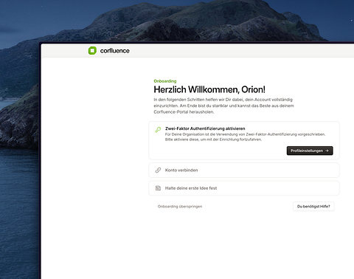Click the key icon for two-factor authentication
The image size is (354, 279).
tap(158, 130)
